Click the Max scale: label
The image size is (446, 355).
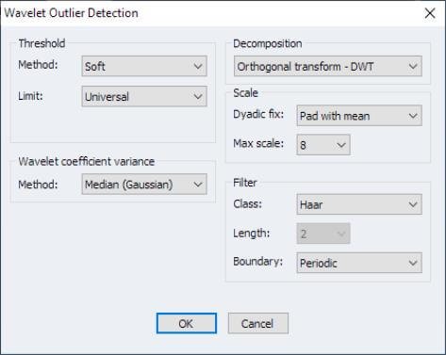[x=258, y=143]
